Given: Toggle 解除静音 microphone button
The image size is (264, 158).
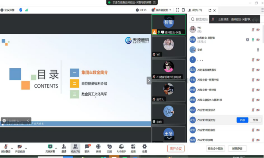Looking at the screenshot, I should (x=6, y=148).
